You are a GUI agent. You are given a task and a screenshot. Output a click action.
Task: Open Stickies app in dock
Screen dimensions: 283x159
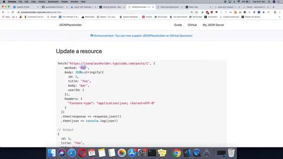coord(162,153)
